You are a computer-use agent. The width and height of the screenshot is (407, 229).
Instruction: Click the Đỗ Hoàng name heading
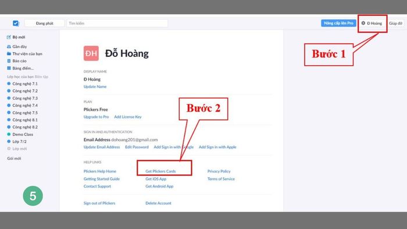pos(127,53)
